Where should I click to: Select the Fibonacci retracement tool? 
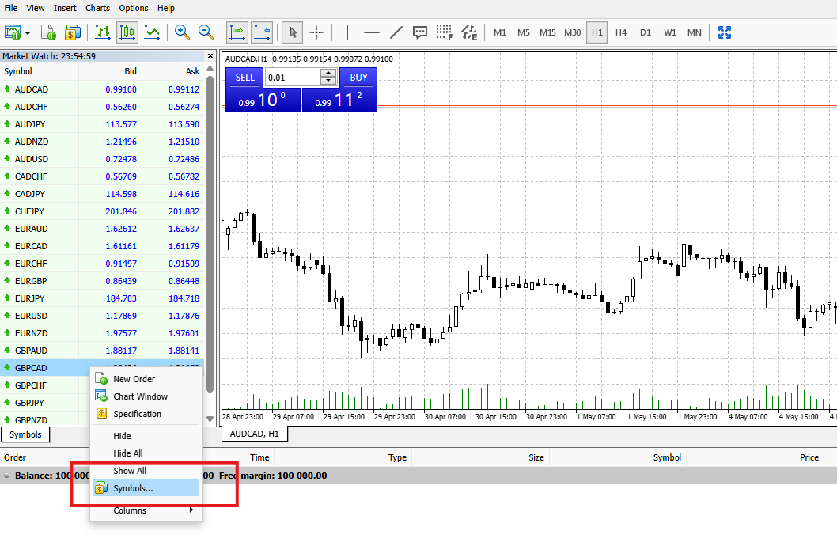[444, 32]
